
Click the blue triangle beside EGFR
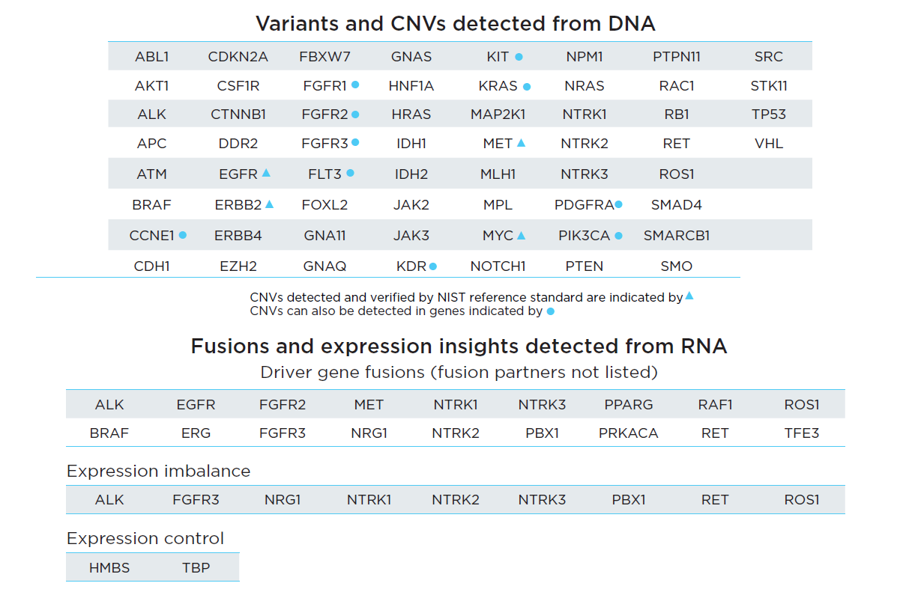coord(266,173)
